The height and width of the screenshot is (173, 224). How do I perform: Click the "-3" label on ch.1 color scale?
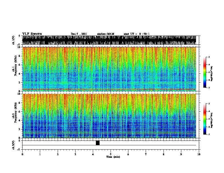208,57
